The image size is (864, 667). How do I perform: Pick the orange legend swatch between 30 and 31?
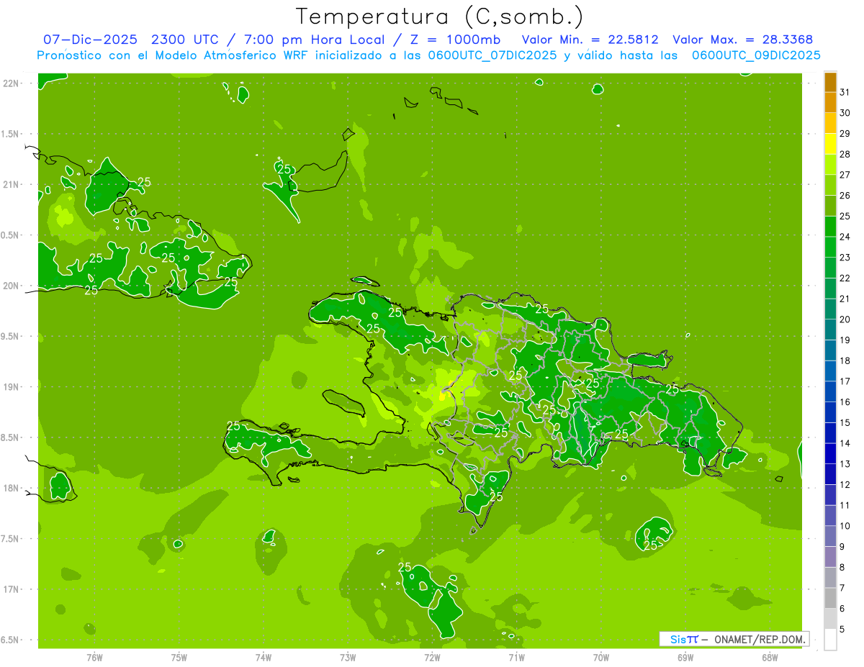pos(830,103)
